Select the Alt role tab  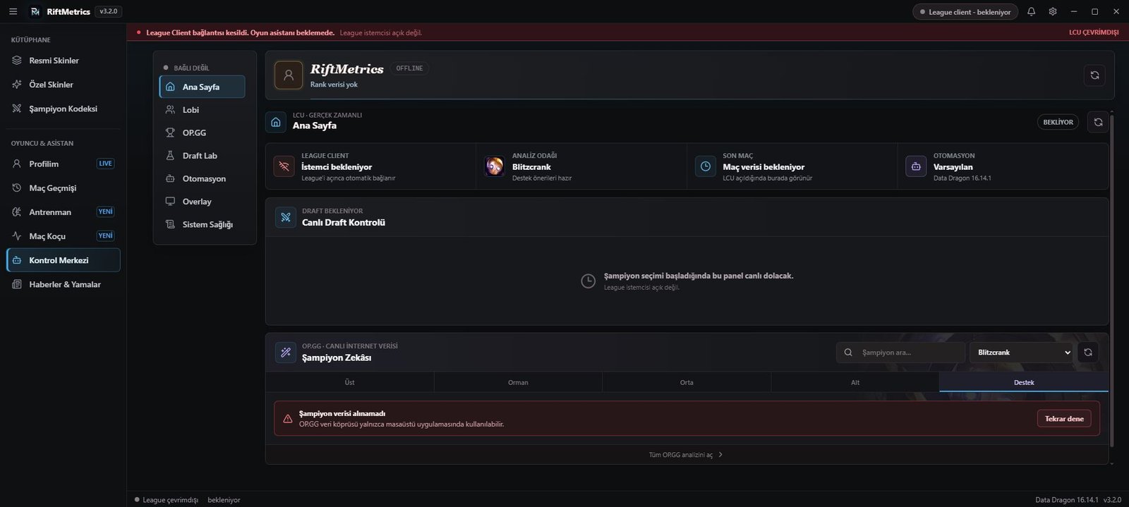tap(855, 382)
